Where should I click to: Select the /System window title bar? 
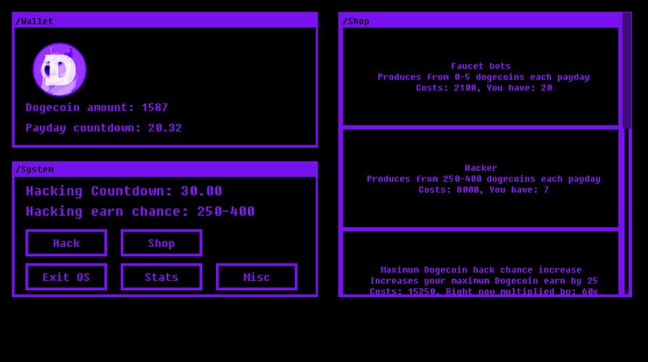point(165,169)
